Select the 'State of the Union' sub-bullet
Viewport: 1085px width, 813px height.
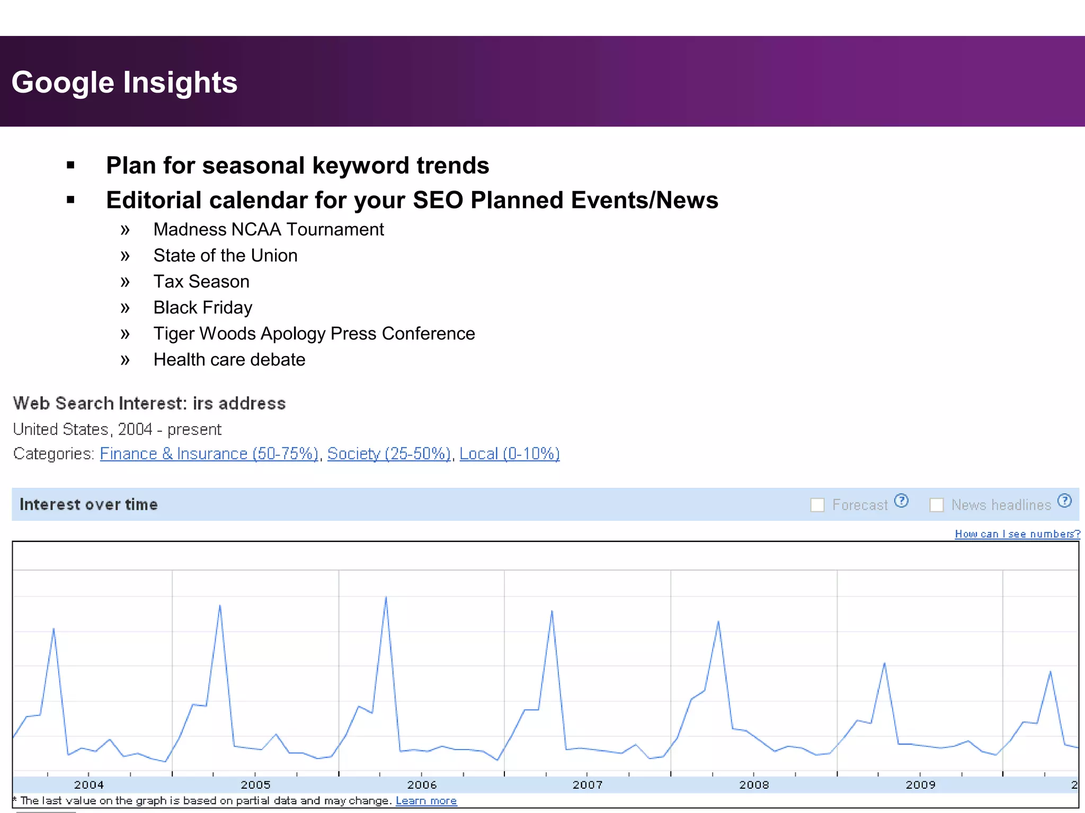[225, 255]
